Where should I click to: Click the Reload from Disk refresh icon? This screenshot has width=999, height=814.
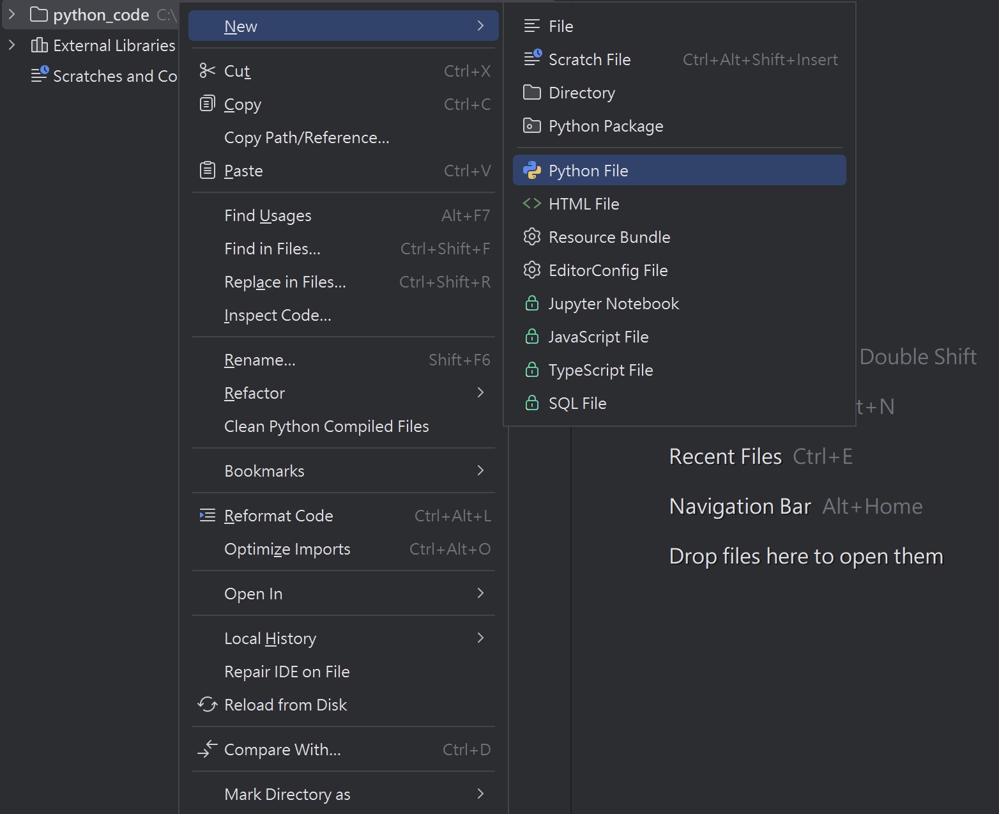(x=207, y=704)
